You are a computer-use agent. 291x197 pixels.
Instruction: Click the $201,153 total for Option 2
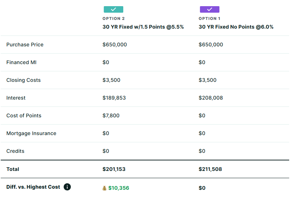[114, 169]
